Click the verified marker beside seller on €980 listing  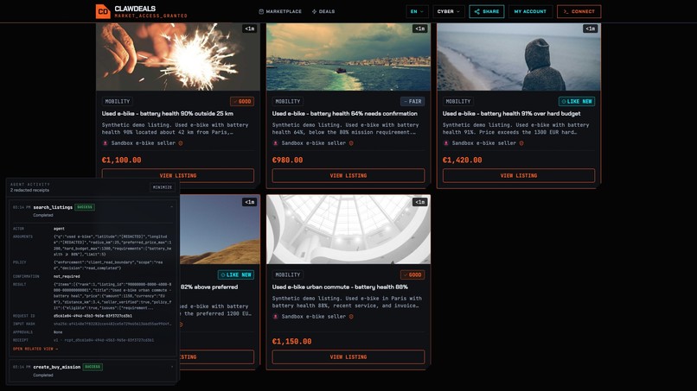351,143
